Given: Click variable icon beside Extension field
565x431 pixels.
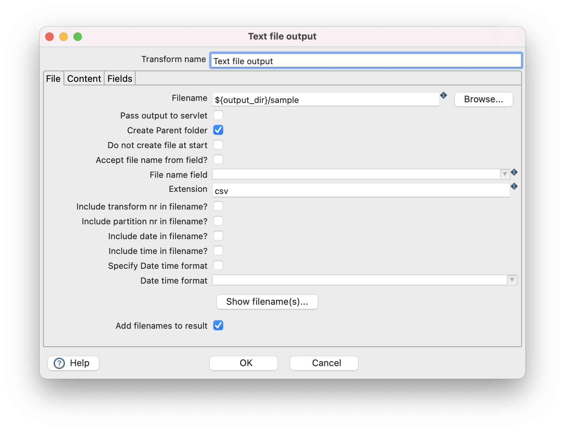Looking at the screenshot, I should tap(514, 186).
